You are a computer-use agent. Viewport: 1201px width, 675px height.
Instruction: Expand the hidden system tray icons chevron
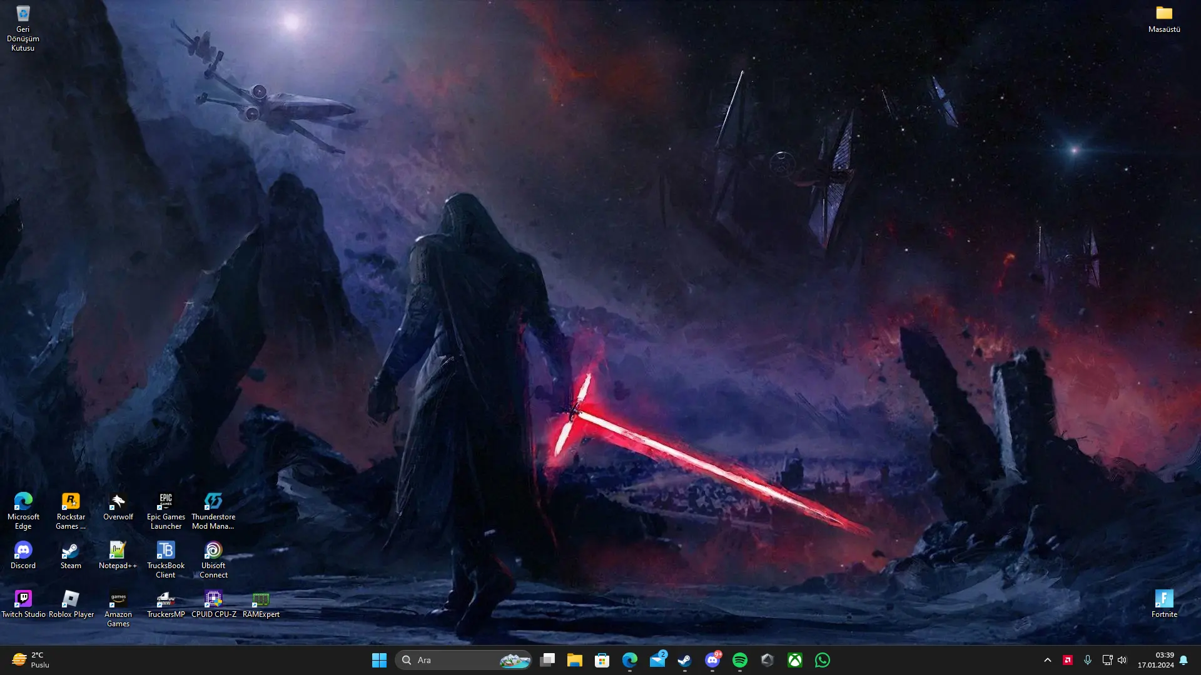click(x=1048, y=660)
